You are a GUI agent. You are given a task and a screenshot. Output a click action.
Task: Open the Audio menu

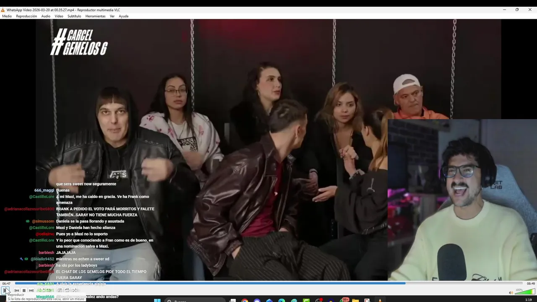point(46,16)
